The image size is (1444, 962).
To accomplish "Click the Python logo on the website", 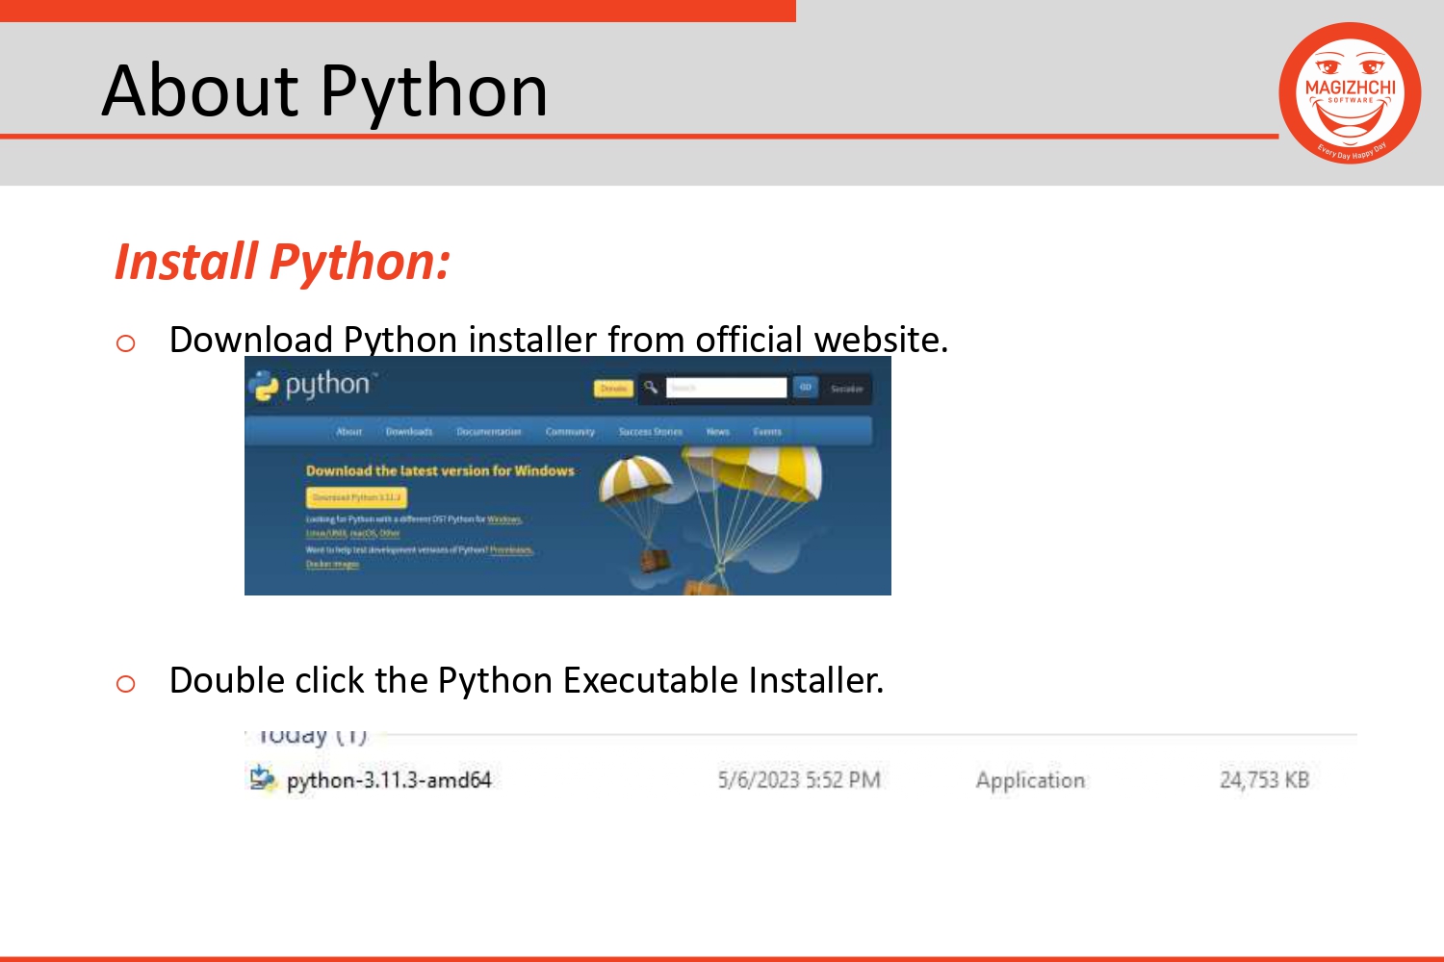I will (x=314, y=385).
